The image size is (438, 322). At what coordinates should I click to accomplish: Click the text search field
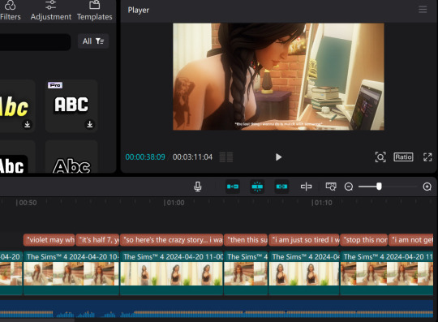click(35, 42)
